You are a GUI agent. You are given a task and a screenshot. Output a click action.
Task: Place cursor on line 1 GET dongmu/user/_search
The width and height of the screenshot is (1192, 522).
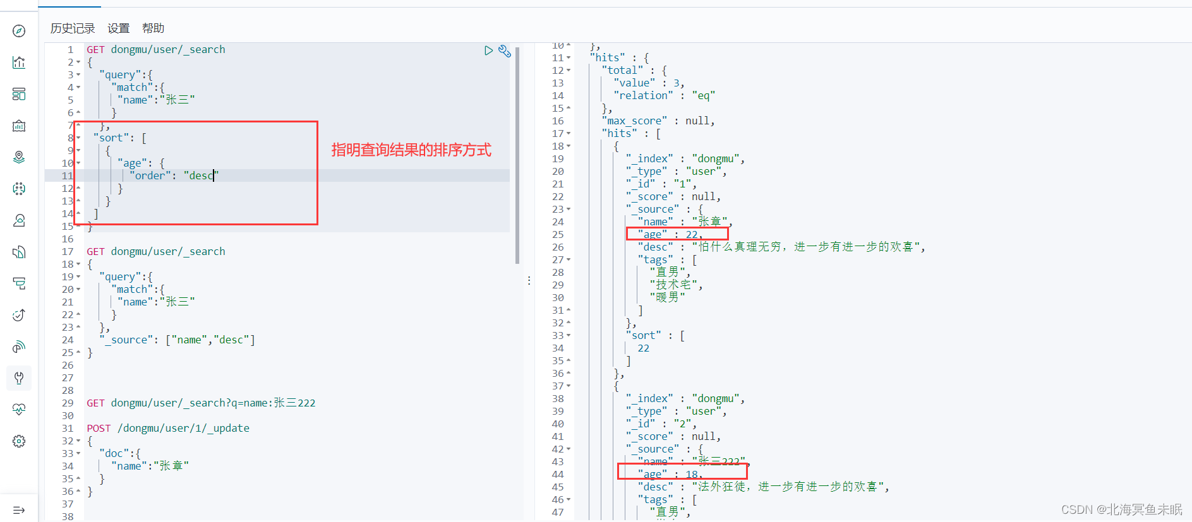coord(156,49)
